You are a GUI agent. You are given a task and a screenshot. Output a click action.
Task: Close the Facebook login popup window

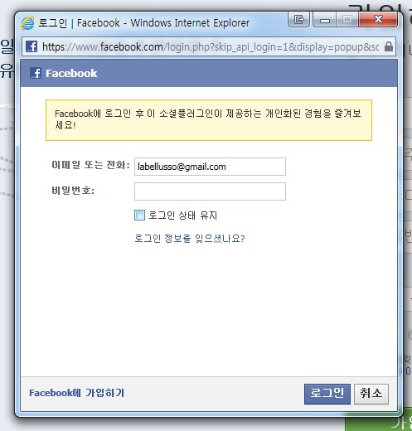(x=378, y=19)
